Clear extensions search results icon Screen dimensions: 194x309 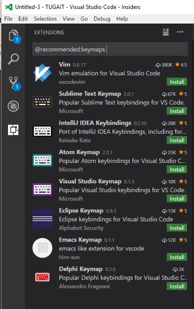166,32
